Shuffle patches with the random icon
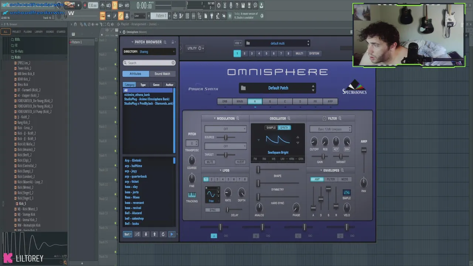The width and height of the screenshot is (473, 266). click(x=137, y=234)
